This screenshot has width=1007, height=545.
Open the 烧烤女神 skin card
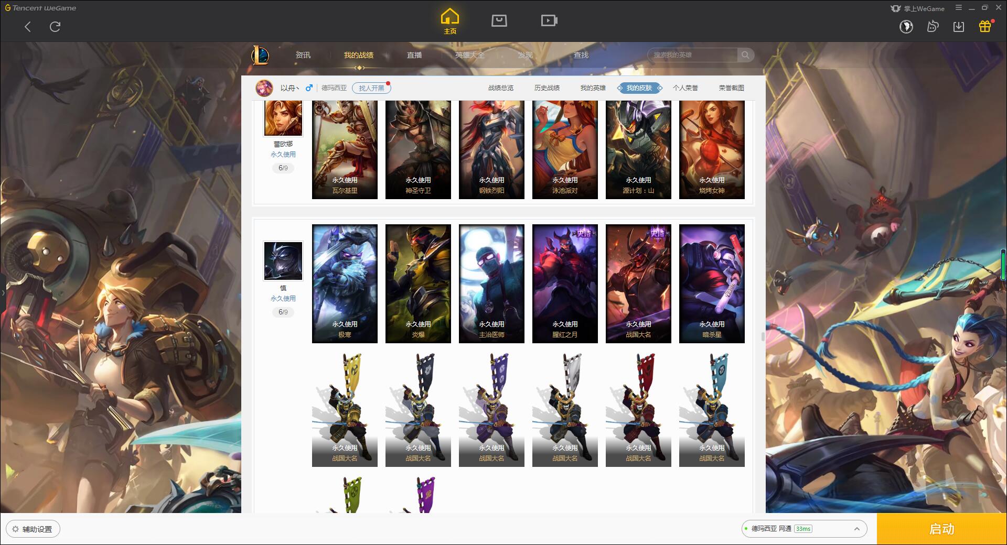click(x=712, y=150)
